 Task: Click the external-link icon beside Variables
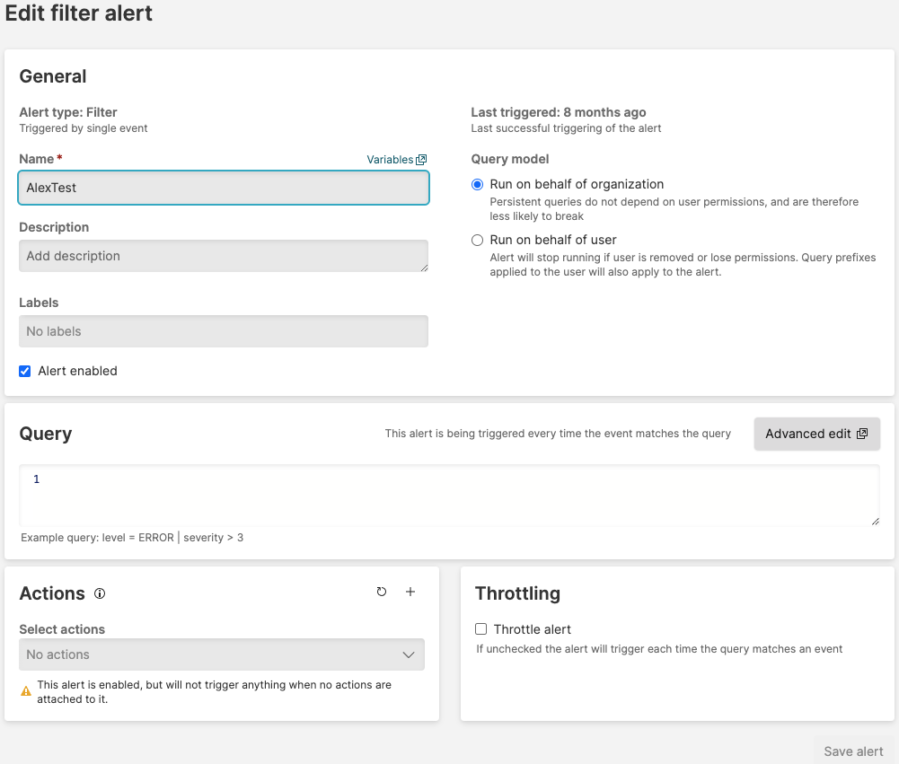tap(421, 160)
